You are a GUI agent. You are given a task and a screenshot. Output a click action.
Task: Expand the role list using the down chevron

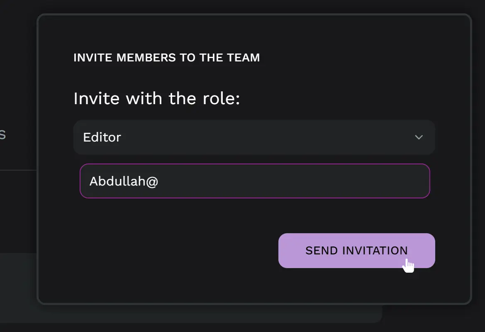tap(419, 137)
